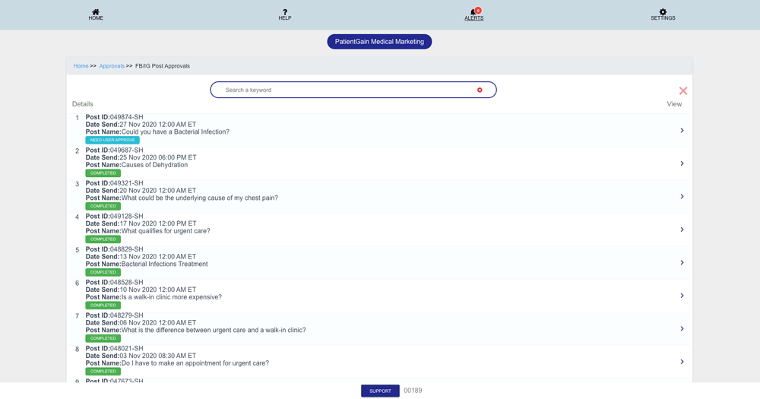Screen dimensions: 760x399
Task: Click the HOME label in navigation bar
Action: [96, 18]
